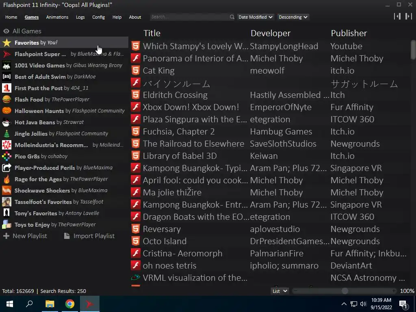Click Flash icon beside Xbox Down! Xbox Down!
Screen dimensions: 416x312
click(x=136, y=107)
